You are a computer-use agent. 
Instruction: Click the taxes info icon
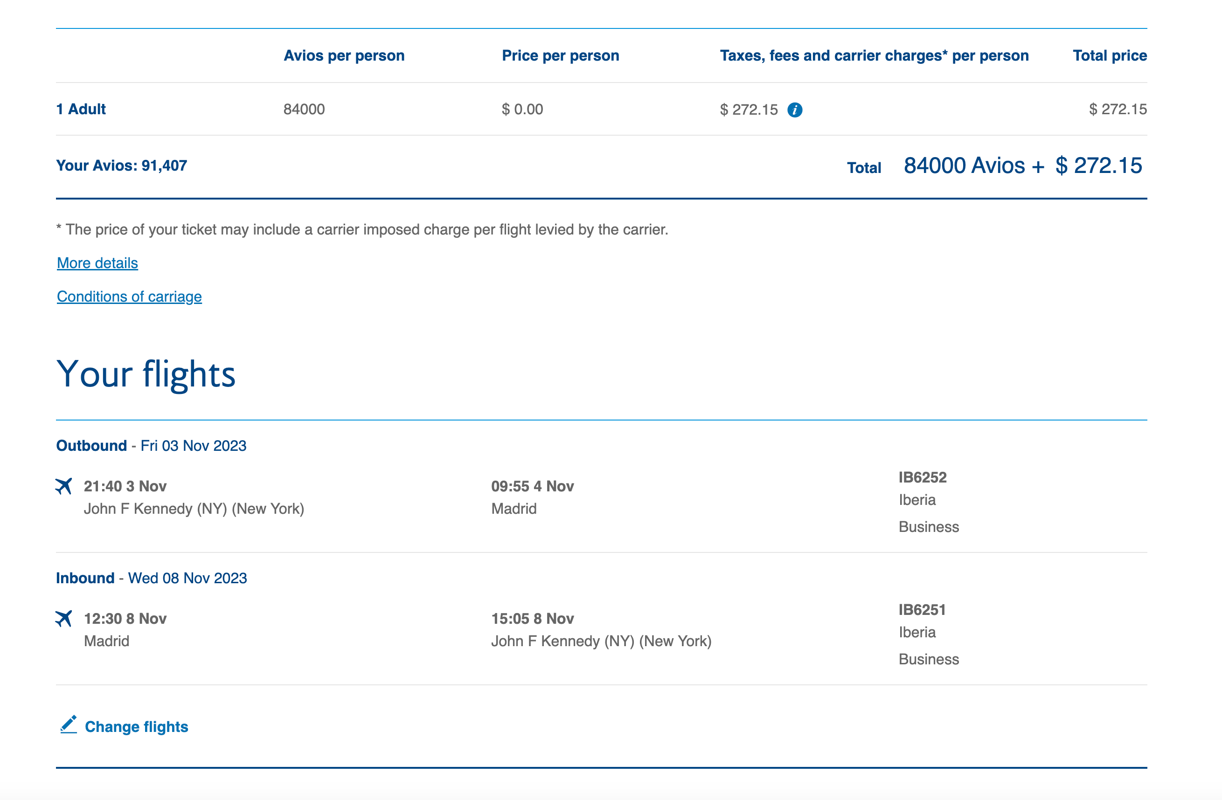tap(794, 110)
